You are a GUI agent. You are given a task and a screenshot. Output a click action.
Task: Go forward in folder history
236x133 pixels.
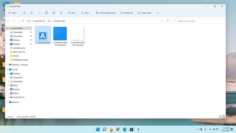[x=14, y=21]
